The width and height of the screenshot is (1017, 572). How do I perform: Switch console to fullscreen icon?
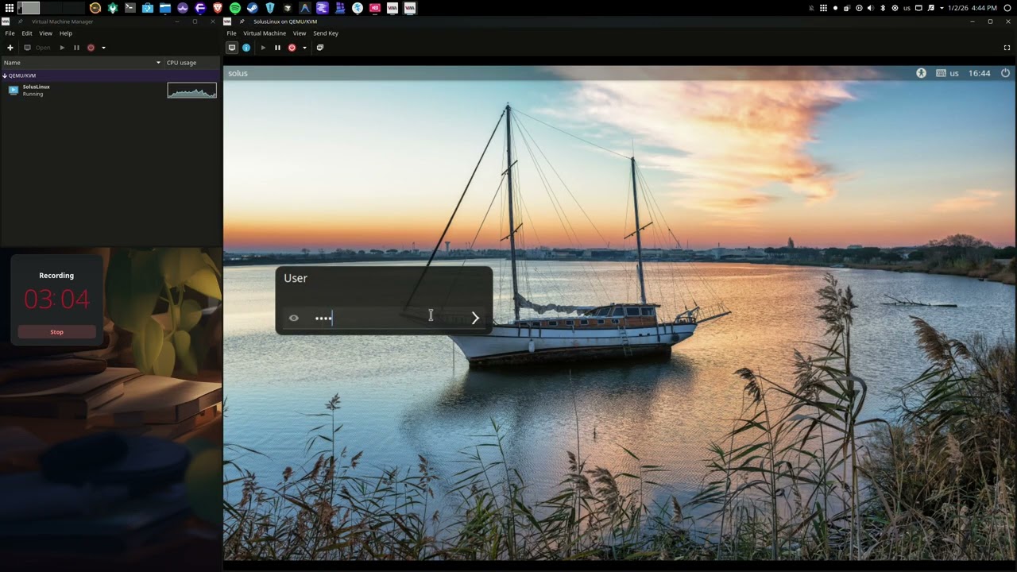pyautogui.click(x=1007, y=48)
